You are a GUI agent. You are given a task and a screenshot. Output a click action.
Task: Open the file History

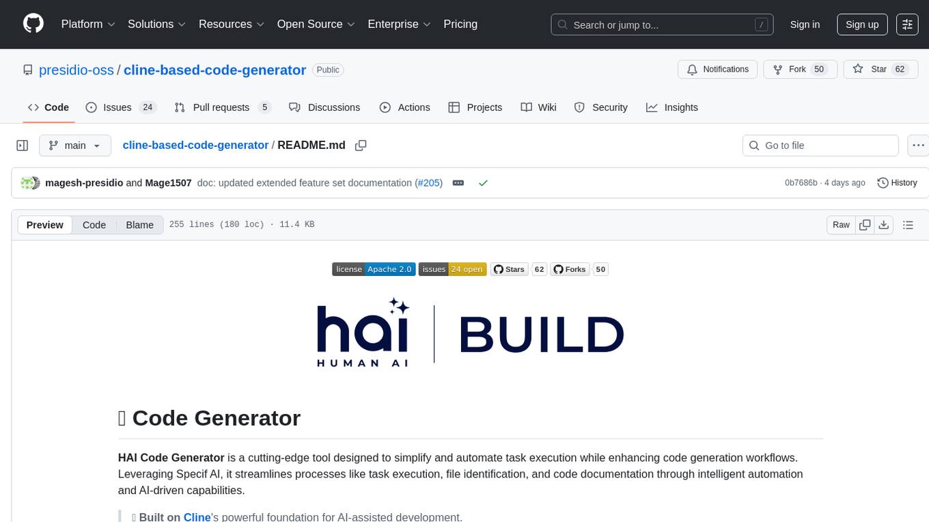[897, 183]
